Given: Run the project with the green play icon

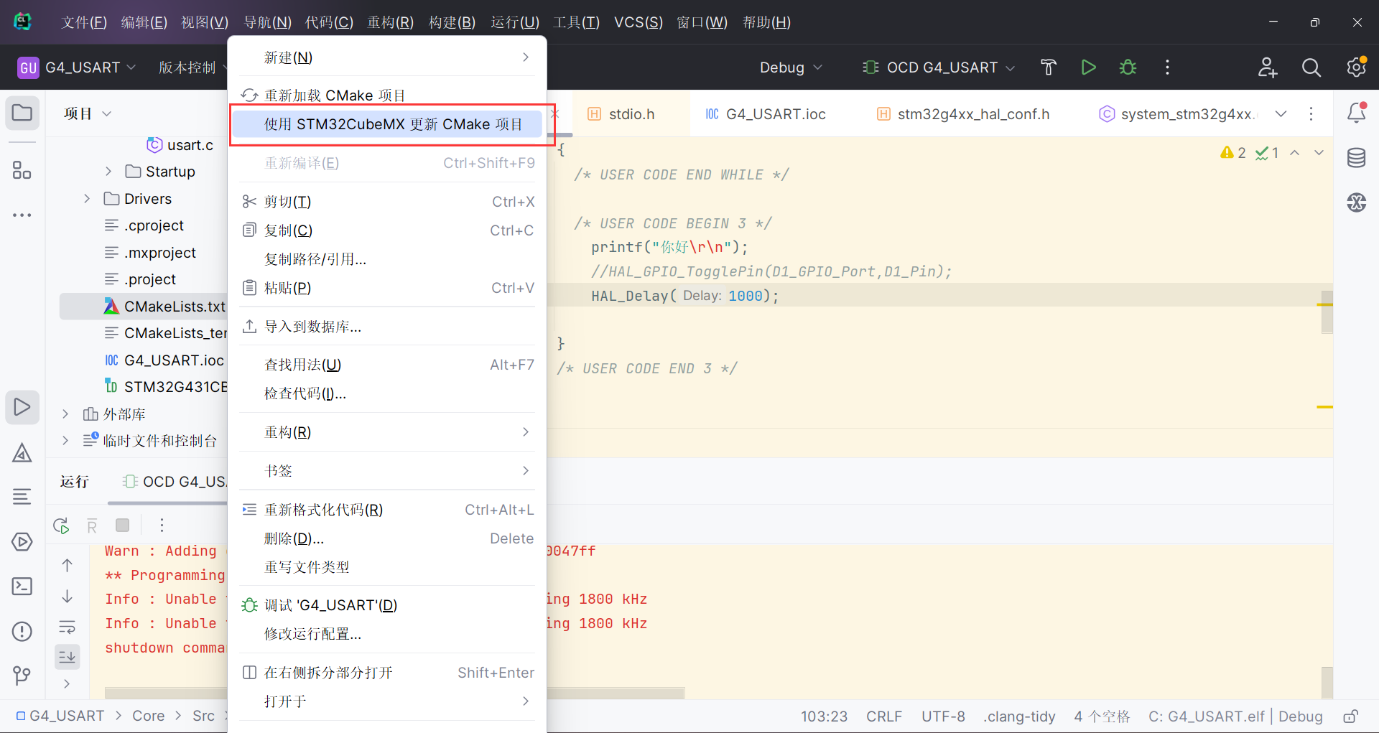Looking at the screenshot, I should [1088, 67].
